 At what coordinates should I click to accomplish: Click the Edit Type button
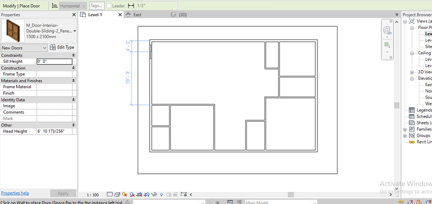(62, 47)
